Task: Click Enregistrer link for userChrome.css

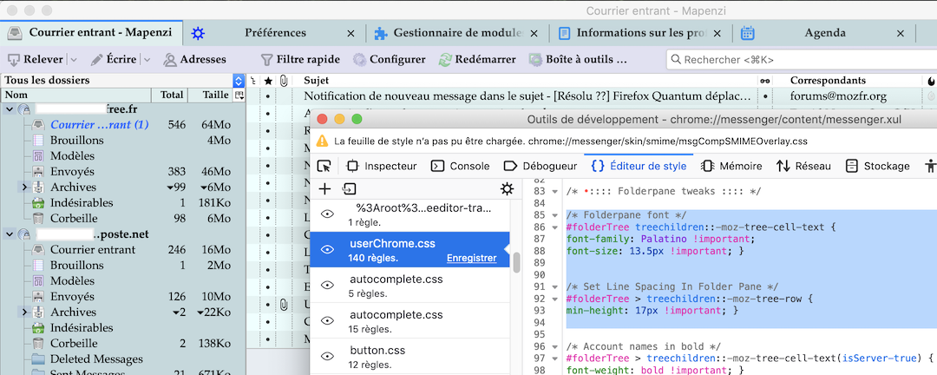Action: coord(471,258)
